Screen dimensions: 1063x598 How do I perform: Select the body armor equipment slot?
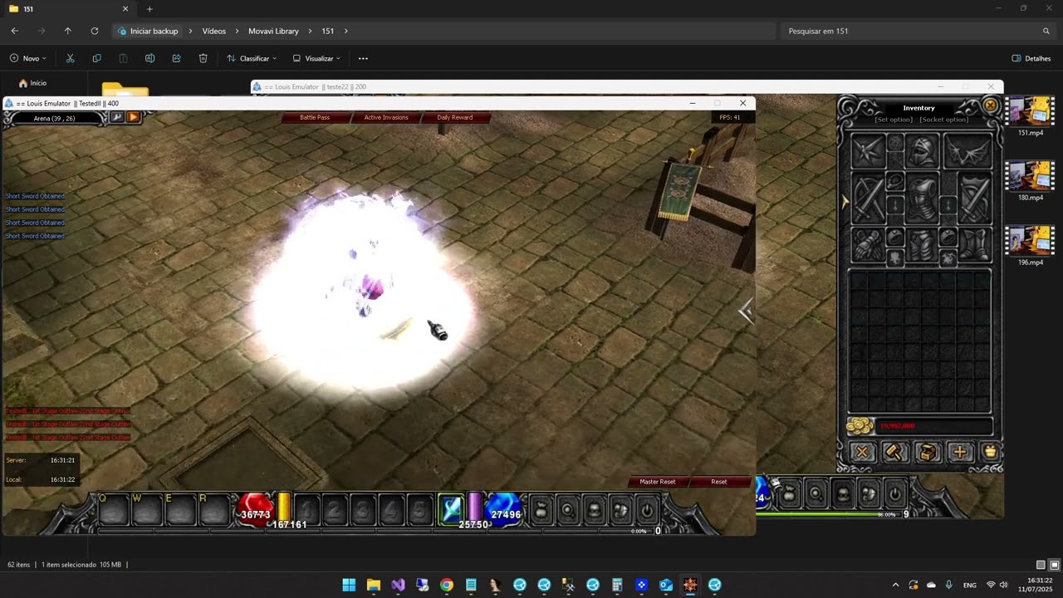click(x=921, y=198)
